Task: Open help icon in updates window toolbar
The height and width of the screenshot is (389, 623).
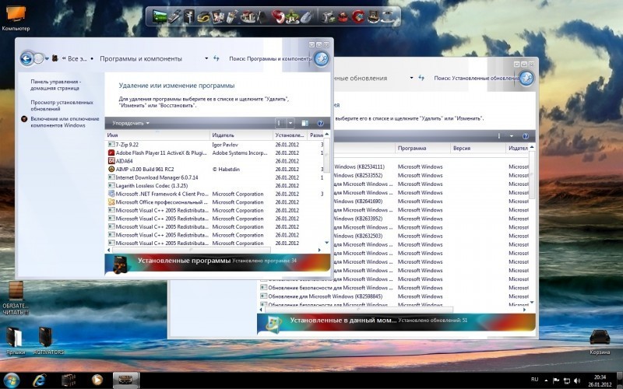Action: [x=525, y=136]
